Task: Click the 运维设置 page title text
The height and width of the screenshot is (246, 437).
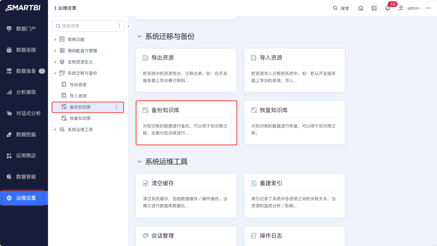Action: (x=67, y=8)
